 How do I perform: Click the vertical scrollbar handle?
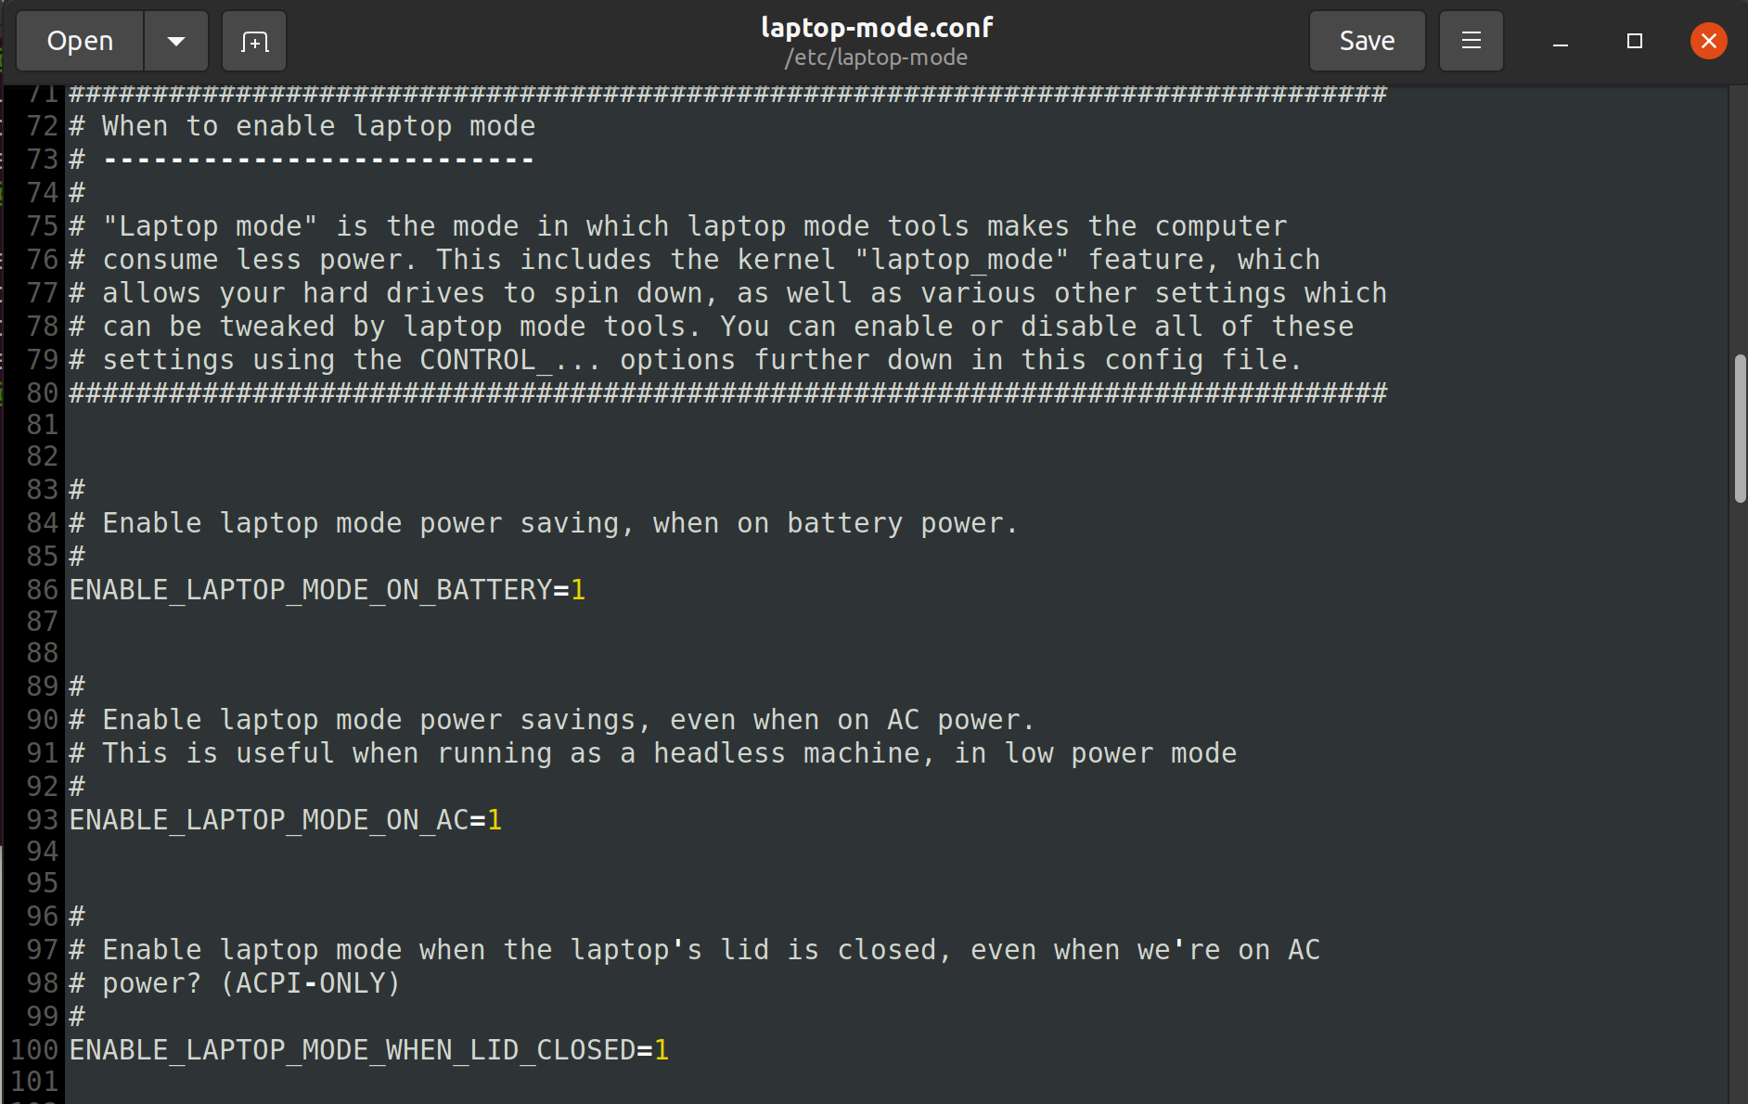tap(1740, 429)
